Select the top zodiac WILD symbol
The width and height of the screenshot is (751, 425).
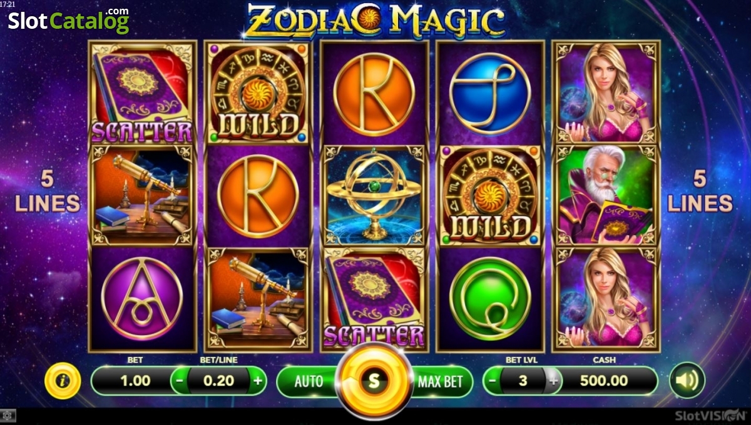point(258,92)
